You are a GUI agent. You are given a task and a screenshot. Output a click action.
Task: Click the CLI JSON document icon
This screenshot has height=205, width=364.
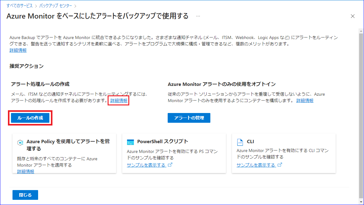click(x=240, y=142)
